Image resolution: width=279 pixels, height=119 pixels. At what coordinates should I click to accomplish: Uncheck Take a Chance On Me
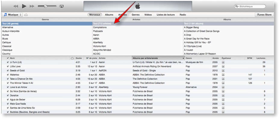click(8, 79)
